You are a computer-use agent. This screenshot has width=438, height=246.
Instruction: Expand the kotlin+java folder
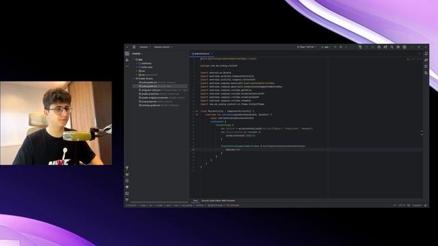(137, 67)
